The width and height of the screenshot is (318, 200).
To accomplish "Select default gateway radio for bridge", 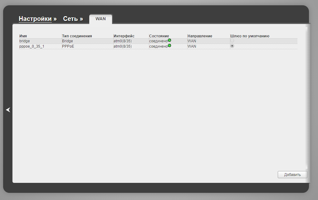I will (232, 41).
